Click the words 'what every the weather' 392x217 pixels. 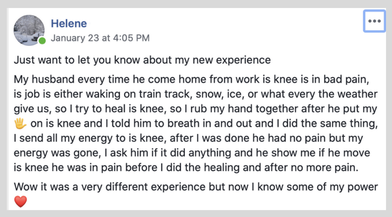(x=319, y=94)
